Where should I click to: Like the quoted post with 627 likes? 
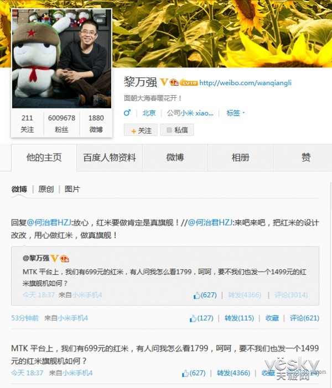(x=197, y=295)
